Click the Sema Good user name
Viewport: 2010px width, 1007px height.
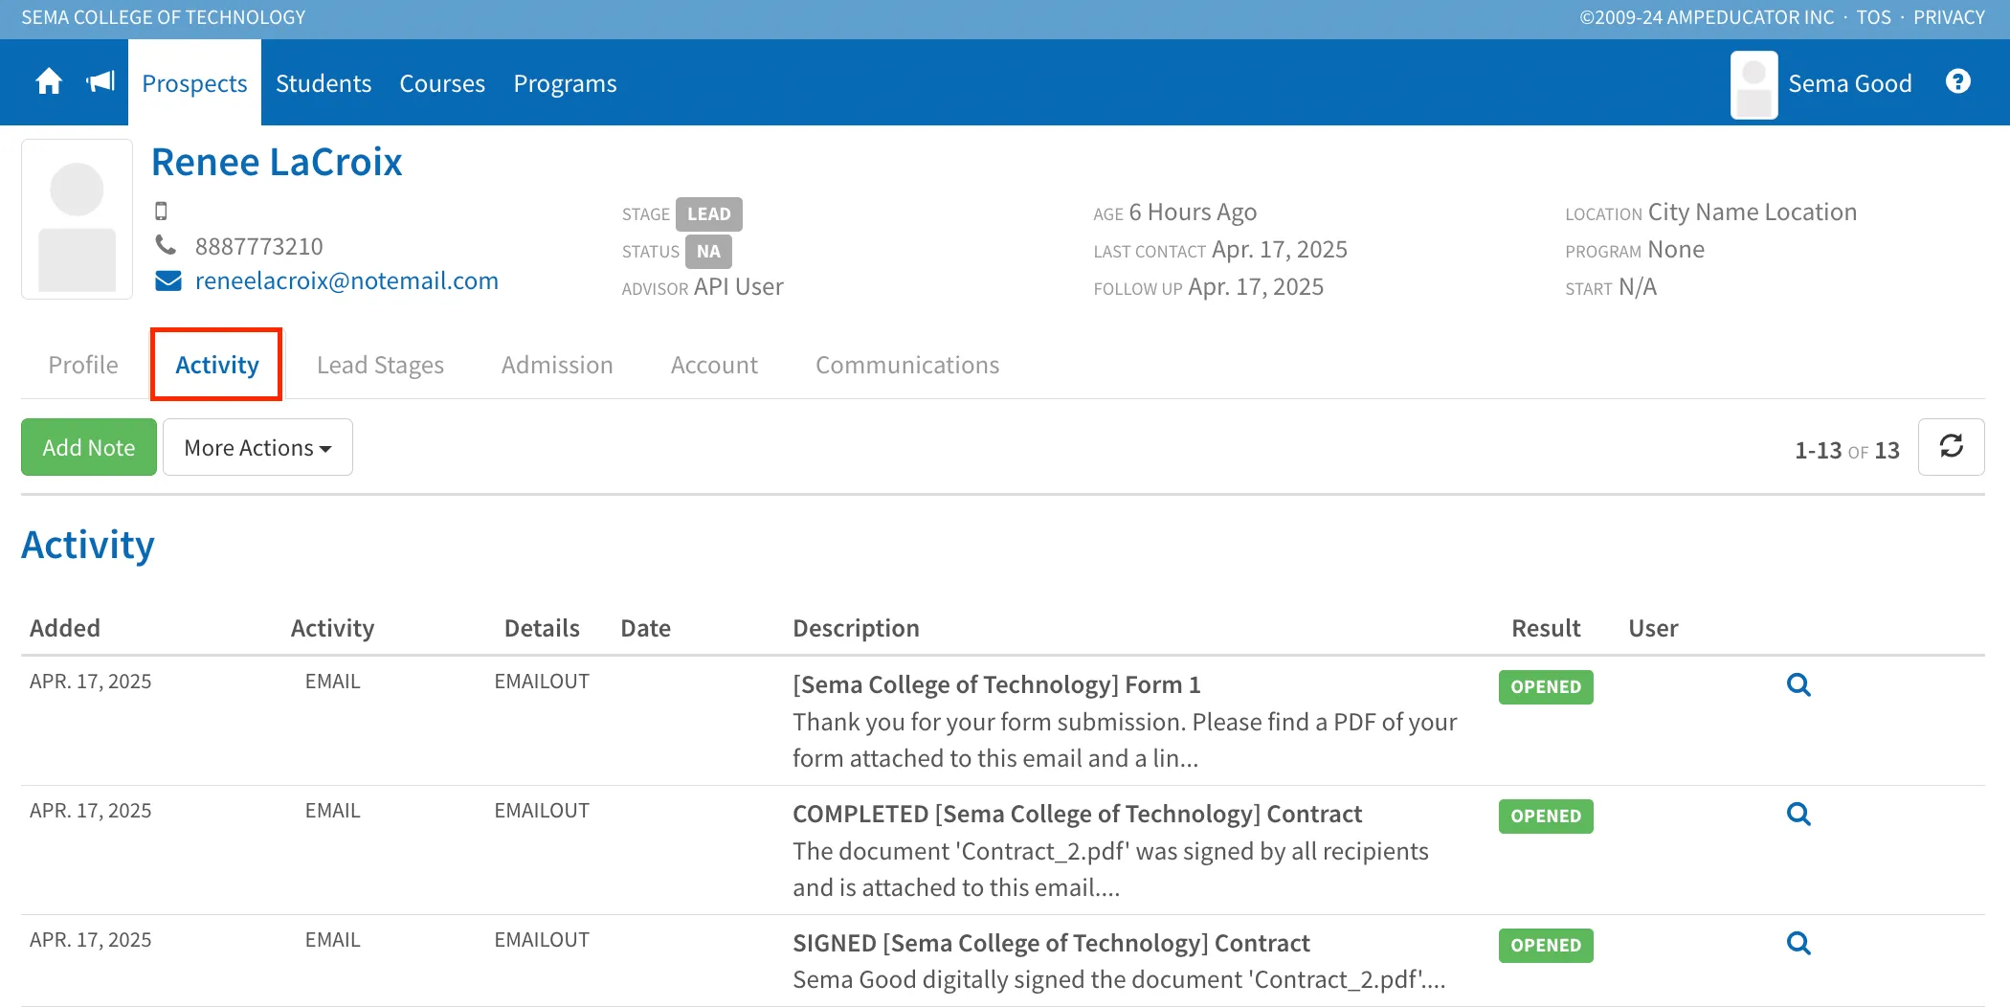tap(1849, 83)
